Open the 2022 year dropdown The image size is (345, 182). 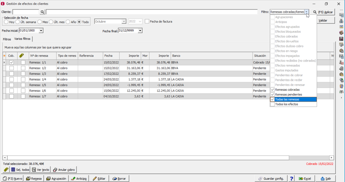pyautogui.click(x=140, y=21)
